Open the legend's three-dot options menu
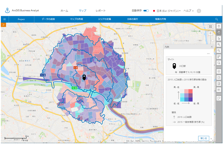Image resolution: width=223 pixels, height=148 pixels. click(208, 54)
